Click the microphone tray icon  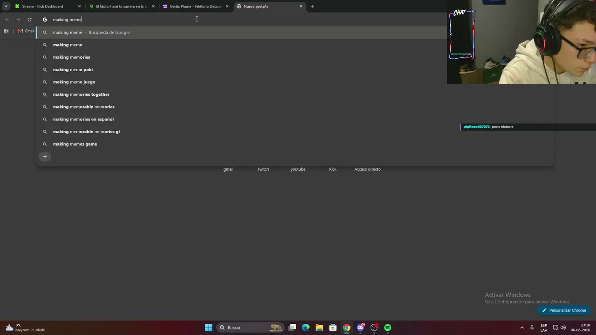[x=532, y=328]
